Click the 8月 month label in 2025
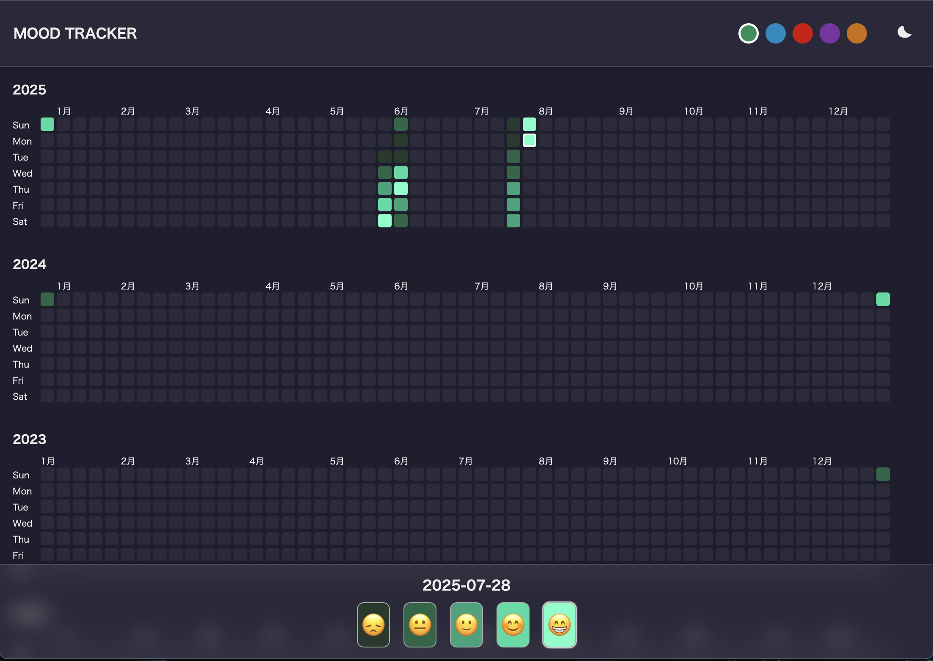Image resolution: width=933 pixels, height=661 pixels. [x=546, y=111]
